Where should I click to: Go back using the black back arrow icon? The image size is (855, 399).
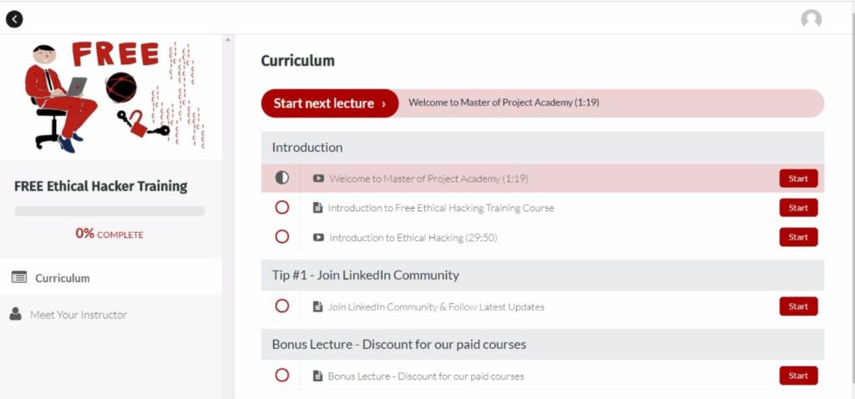14,19
